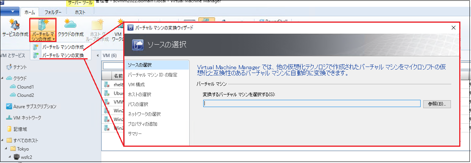Screen dimensions: 471x163
Task: Close the バーチャル マシンの変換ウィザード dialog
Action: [x=453, y=28]
